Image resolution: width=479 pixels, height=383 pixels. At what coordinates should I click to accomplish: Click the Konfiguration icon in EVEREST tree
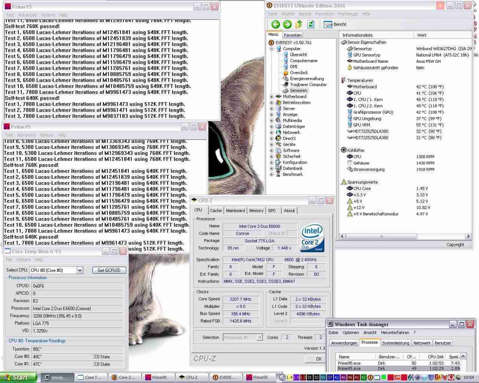[278, 162]
